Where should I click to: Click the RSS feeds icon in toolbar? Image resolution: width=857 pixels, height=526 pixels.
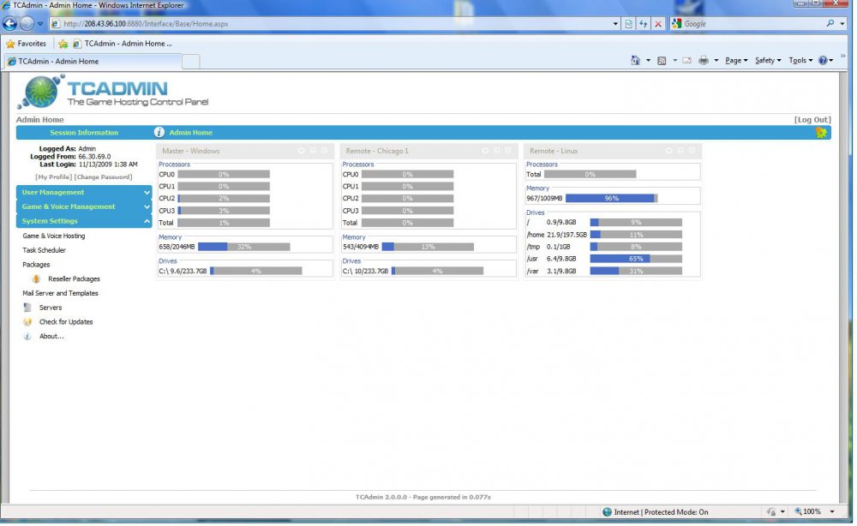(x=662, y=61)
